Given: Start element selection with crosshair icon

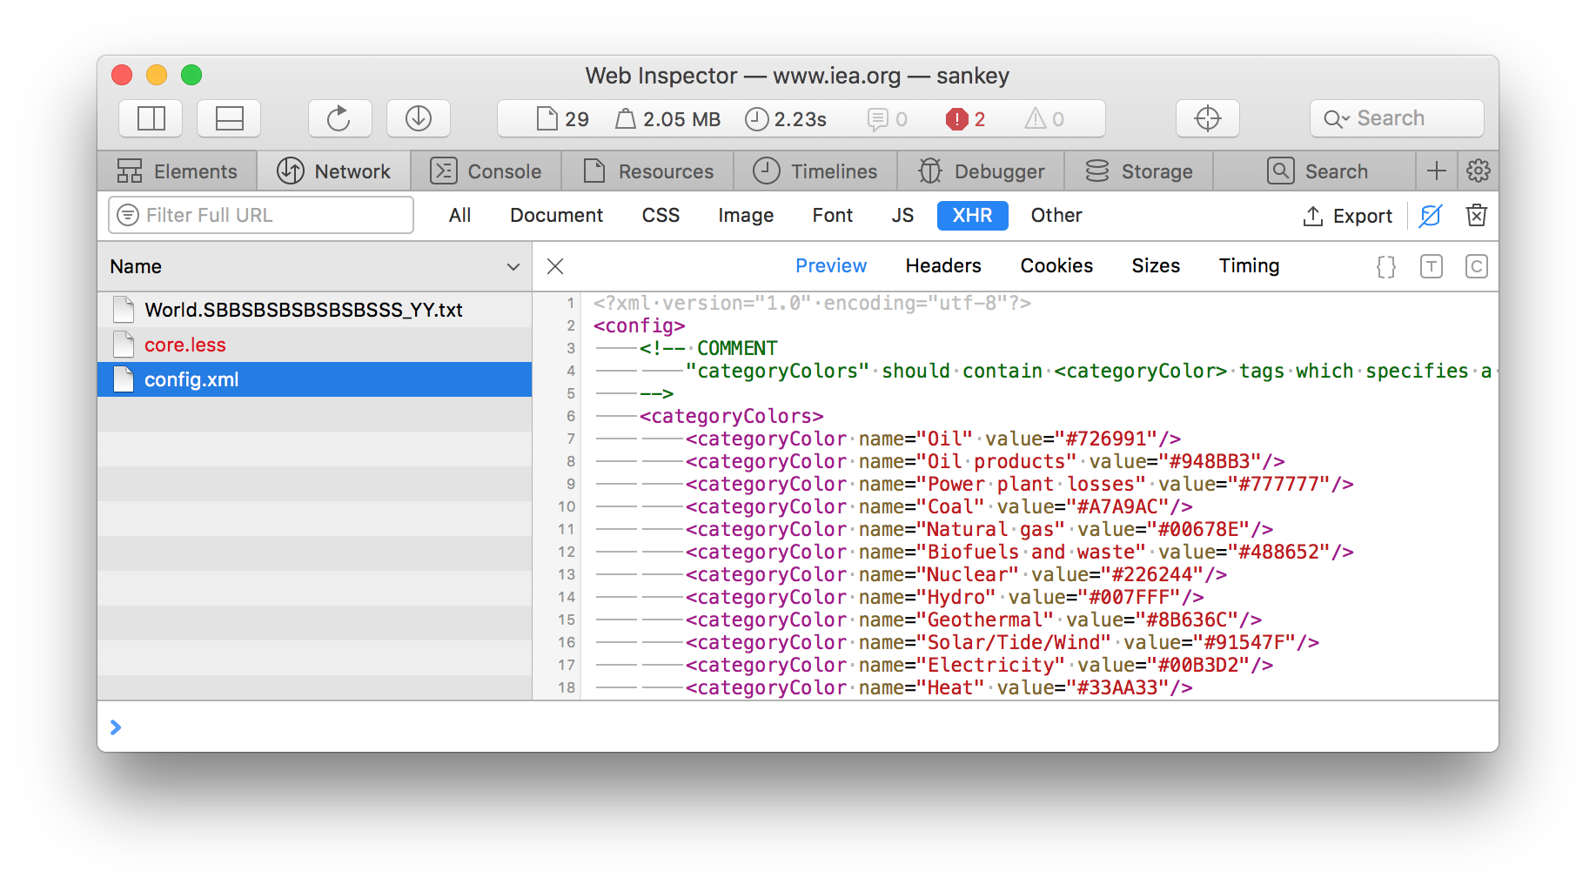Looking at the screenshot, I should (x=1207, y=118).
